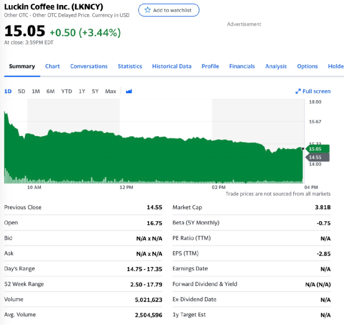The image size is (344, 325).
Task: Click the gray 14.55 previous close marker
Action: (x=317, y=157)
